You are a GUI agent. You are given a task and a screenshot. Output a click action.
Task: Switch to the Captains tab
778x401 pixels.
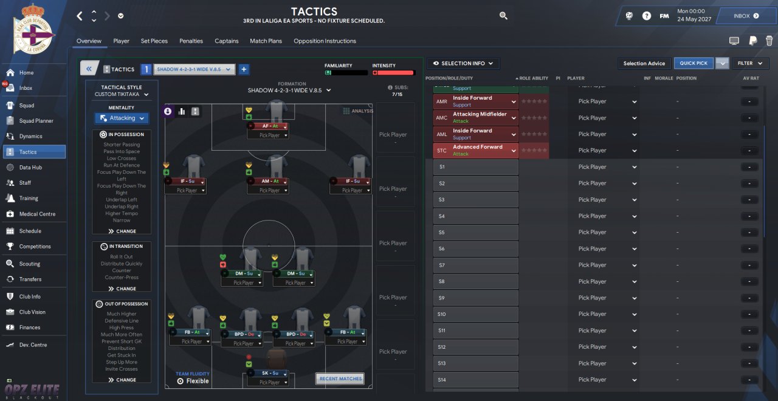coord(227,41)
